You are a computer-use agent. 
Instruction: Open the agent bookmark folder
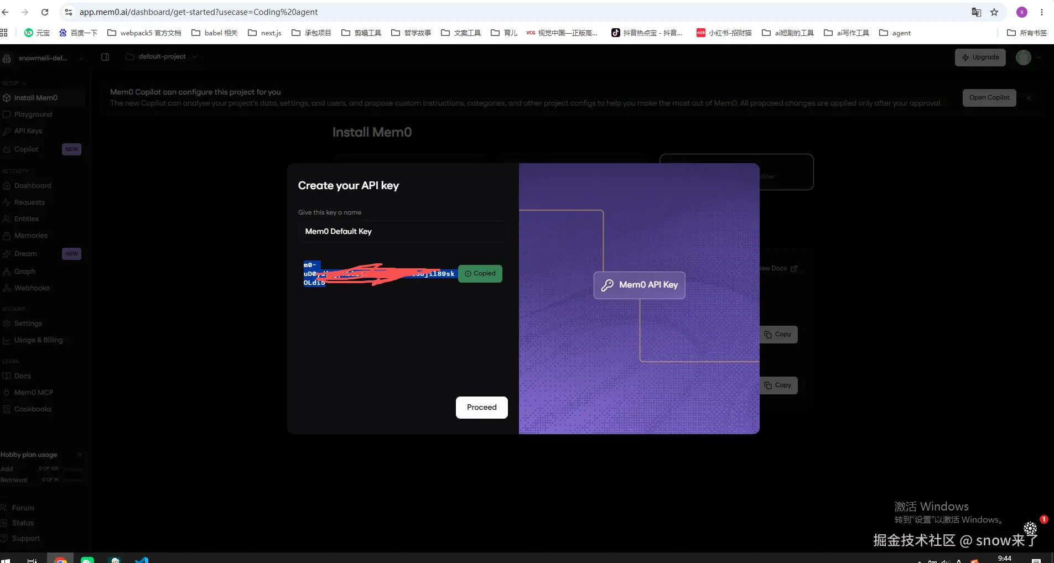coord(895,33)
